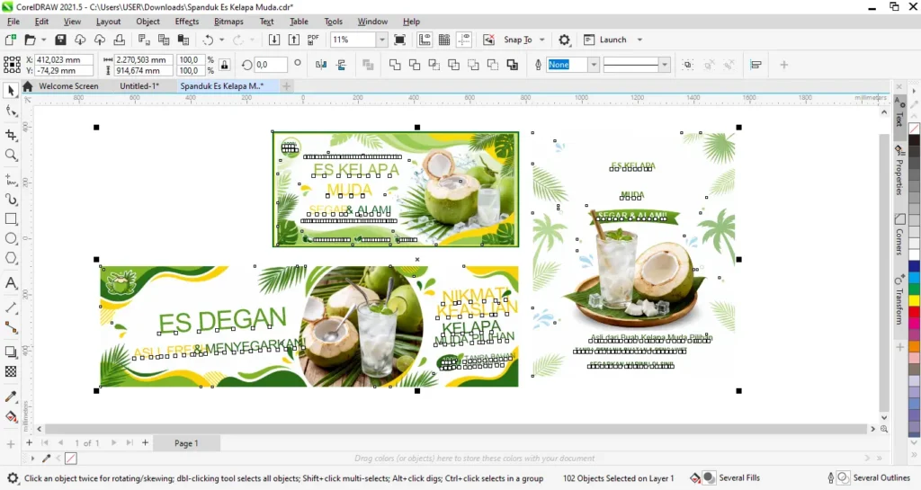Open the line style dropdown

[665, 65]
